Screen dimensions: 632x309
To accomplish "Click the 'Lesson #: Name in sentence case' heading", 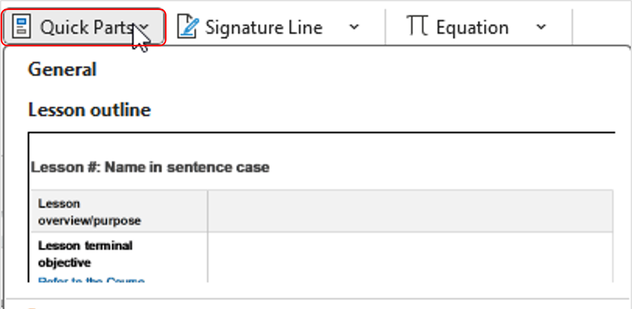I will click(x=150, y=167).
